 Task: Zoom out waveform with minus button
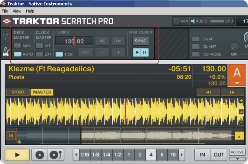pos(241,122)
